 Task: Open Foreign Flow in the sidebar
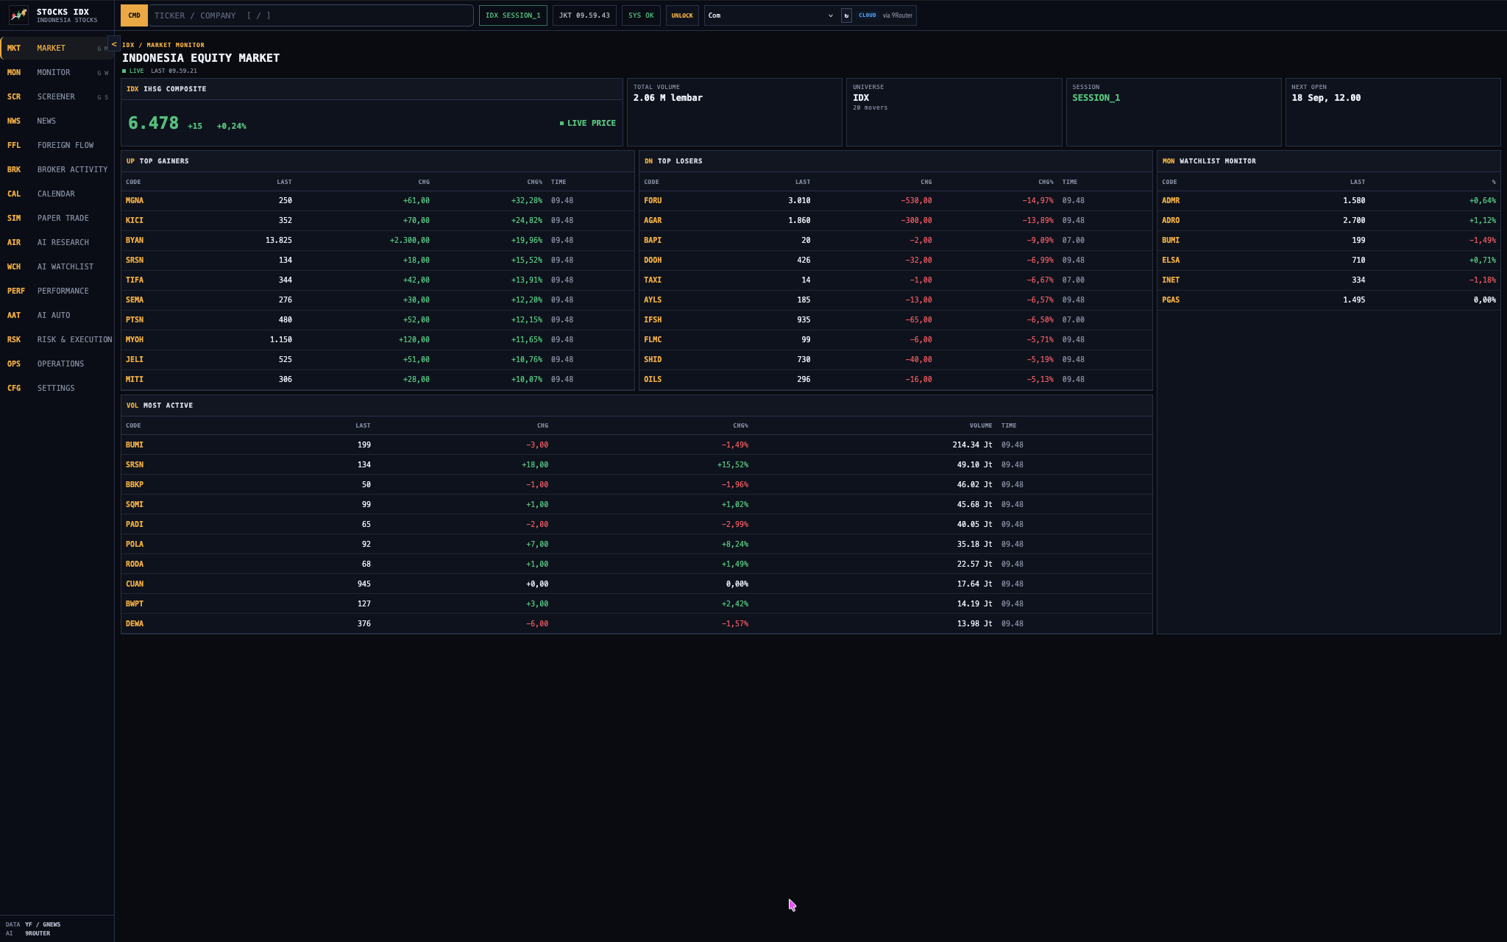(x=57, y=145)
